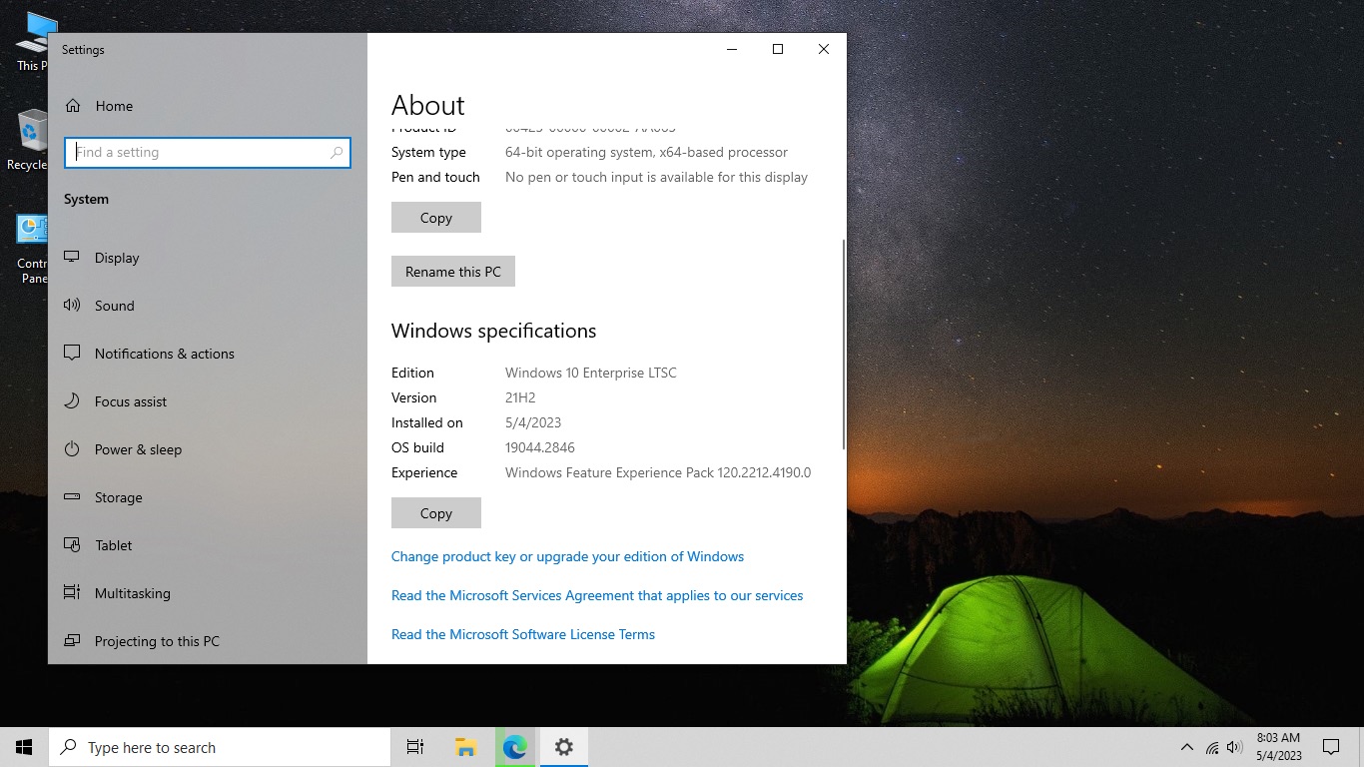Click the Notifications & actions icon

click(72, 354)
